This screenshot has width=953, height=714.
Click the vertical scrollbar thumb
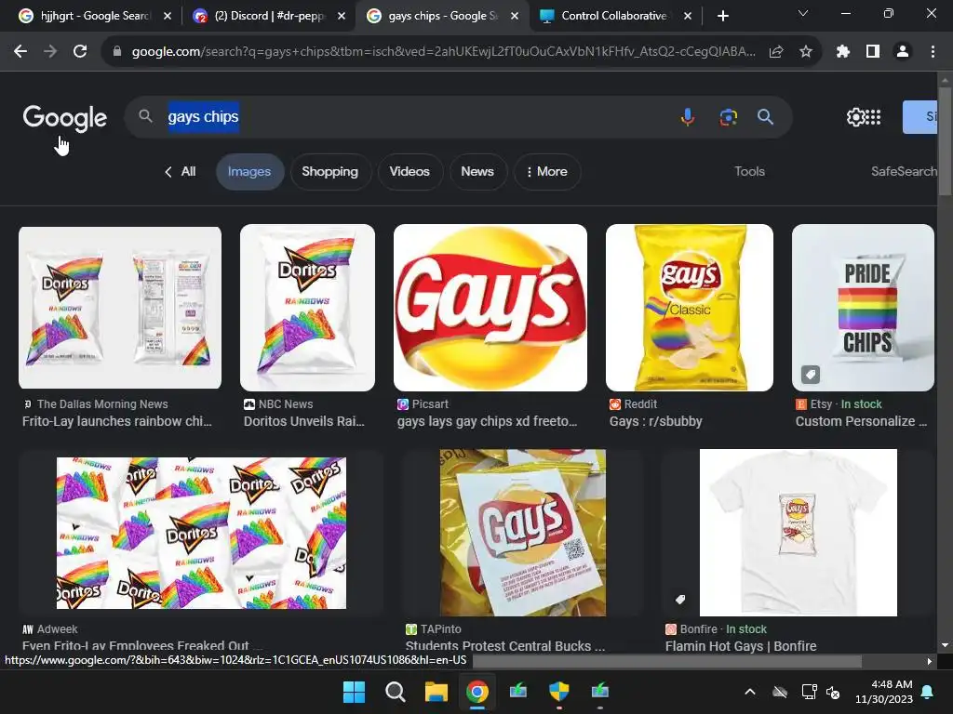tap(945, 141)
